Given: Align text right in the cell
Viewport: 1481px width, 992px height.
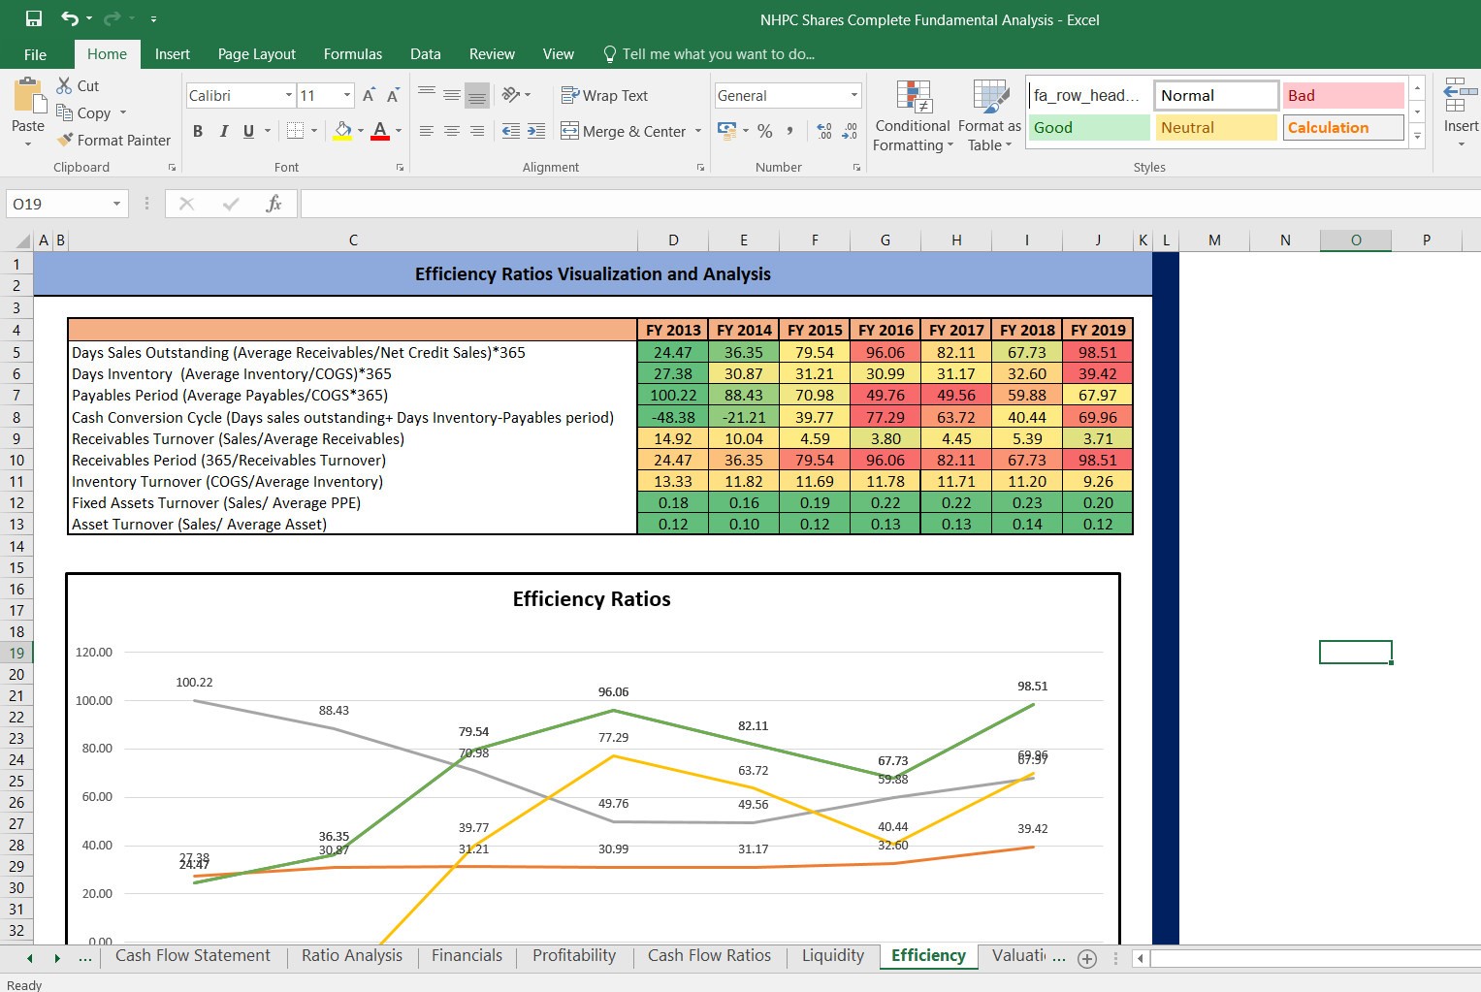Looking at the screenshot, I should tap(476, 131).
